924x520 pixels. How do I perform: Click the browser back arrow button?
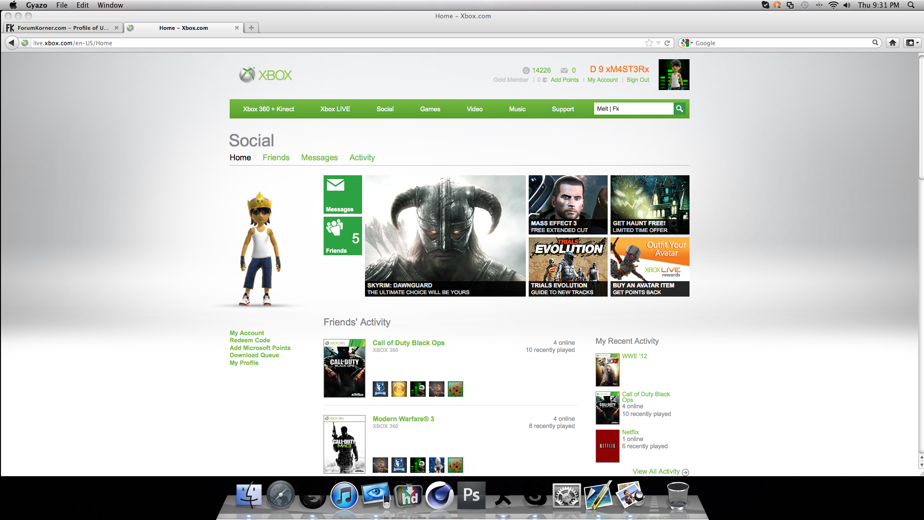click(11, 43)
